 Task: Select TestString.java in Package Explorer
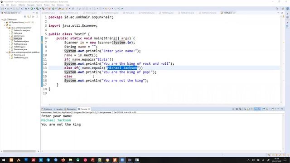[x=19, y=47]
